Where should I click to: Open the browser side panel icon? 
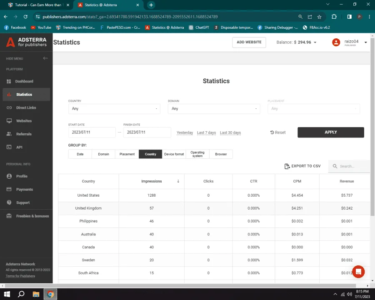(350, 17)
